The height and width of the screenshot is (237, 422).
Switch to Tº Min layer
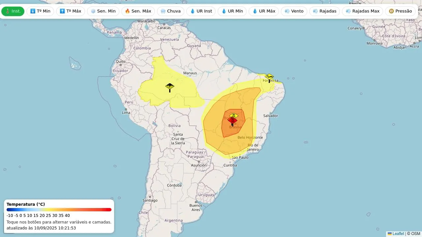coord(40,11)
